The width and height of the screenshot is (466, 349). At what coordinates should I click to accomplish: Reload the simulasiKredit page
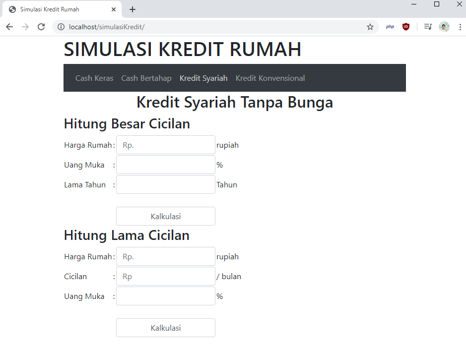pyautogui.click(x=41, y=27)
